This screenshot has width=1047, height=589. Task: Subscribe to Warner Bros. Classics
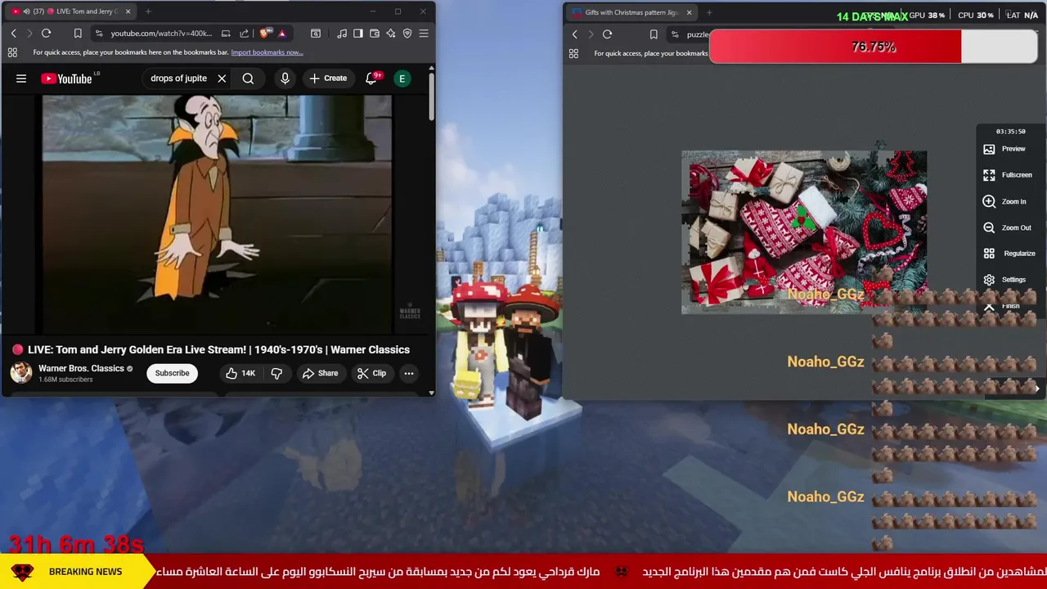click(173, 373)
